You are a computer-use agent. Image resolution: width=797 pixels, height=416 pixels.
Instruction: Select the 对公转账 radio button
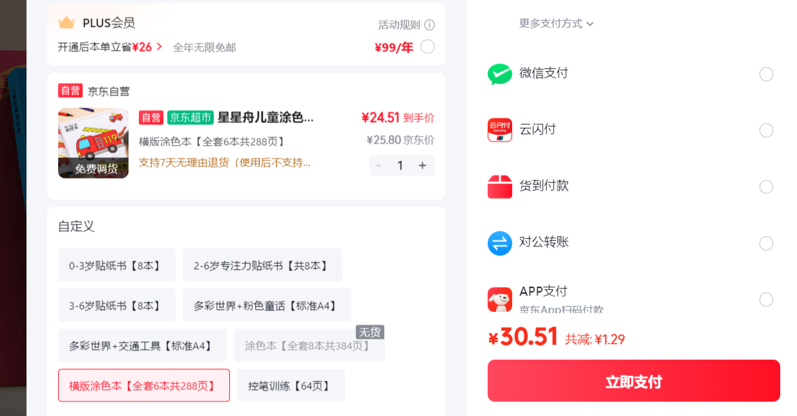click(766, 244)
